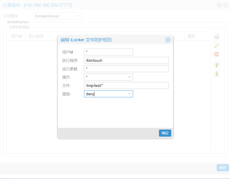Move rule down with green arrow
The height and width of the screenshot is (179, 230).
[217, 74]
